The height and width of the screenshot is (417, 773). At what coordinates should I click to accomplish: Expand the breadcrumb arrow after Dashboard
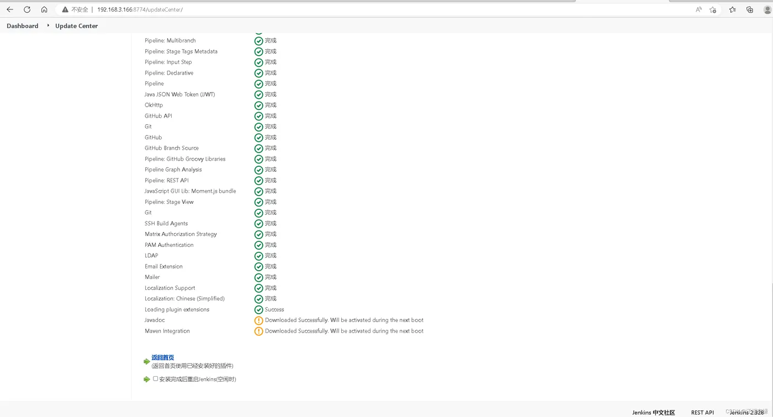click(48, 25)
